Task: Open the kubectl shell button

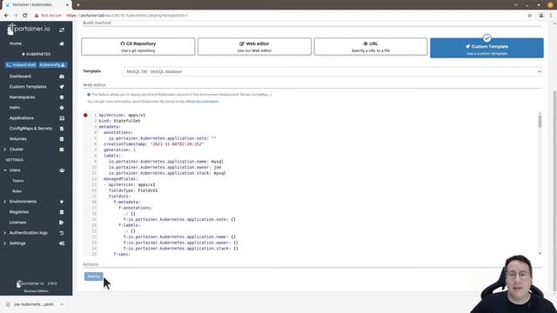Action: [x=21, y=65]
